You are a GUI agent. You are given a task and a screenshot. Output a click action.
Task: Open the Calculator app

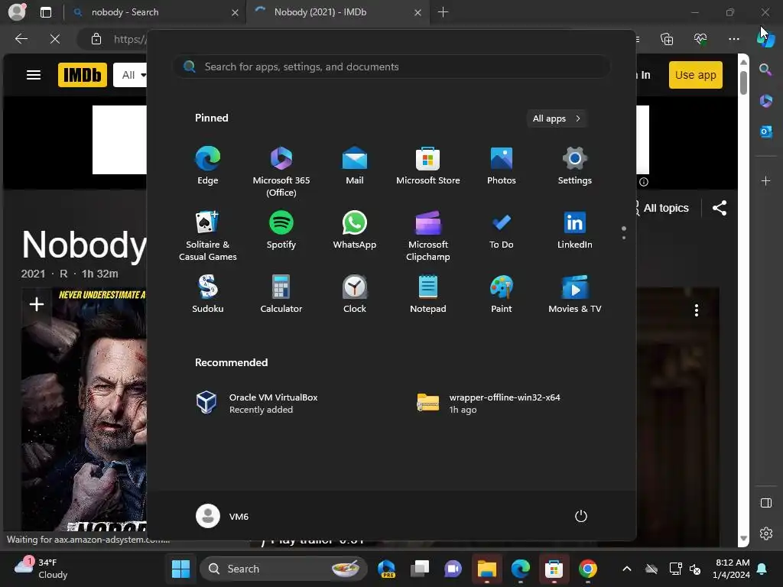(x=281, y=294)
